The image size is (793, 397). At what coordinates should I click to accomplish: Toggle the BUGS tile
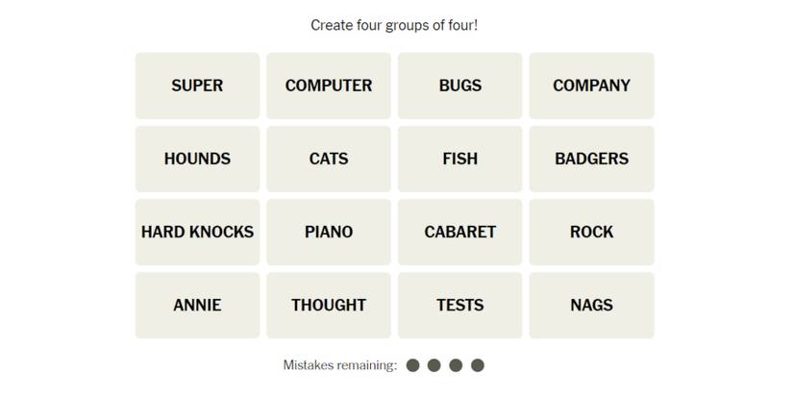click(x=459, y=86)
